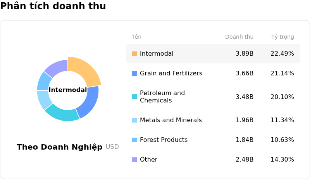Select the Petroleum and Chemicals row label
This screenshot has height=179, width=310.
[162, 97]
